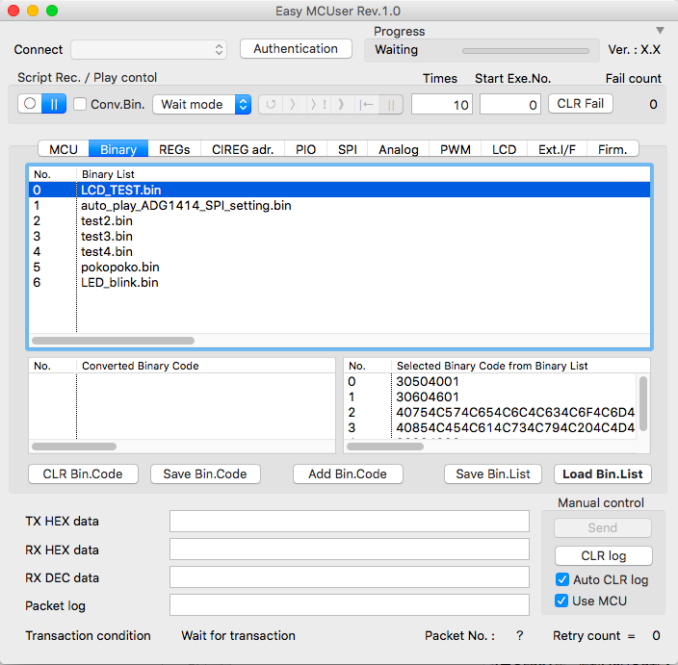This screenshot has width=678, height=665.
Task: Select test2.bin in Binary List
Action: 339,220
